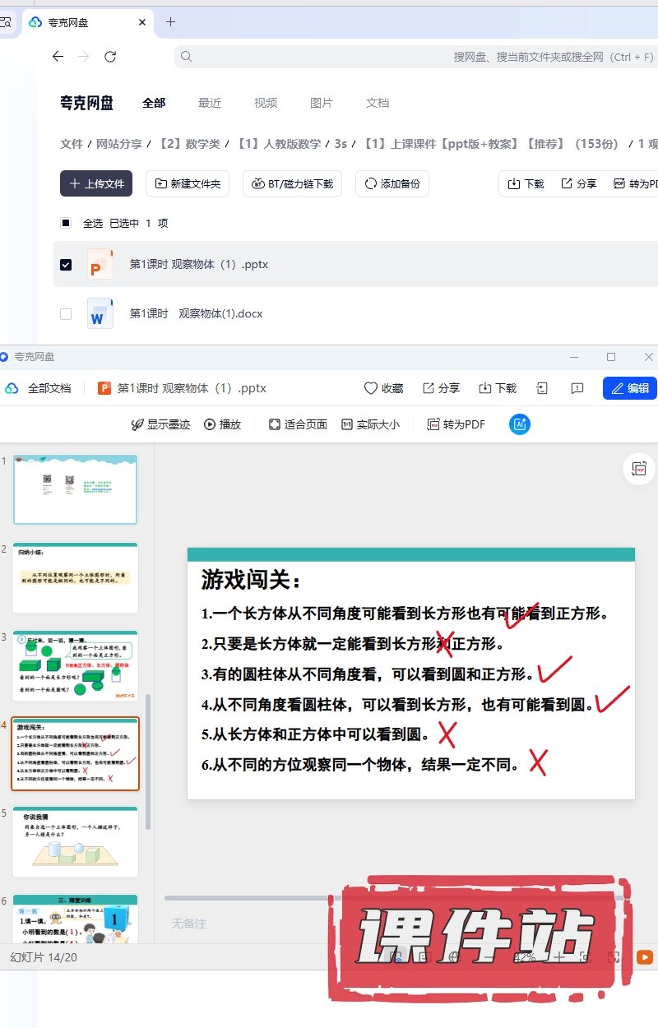Click the floating convert icon at the slide's top right
This screenshot has width=658, height=1028.
(x=638, y=469)
